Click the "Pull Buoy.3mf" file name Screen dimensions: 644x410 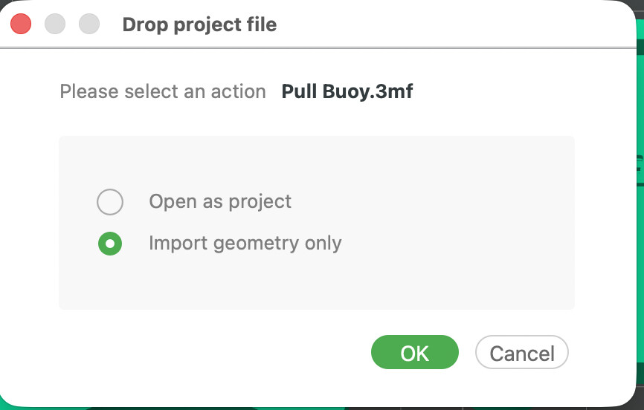point(347,91)
